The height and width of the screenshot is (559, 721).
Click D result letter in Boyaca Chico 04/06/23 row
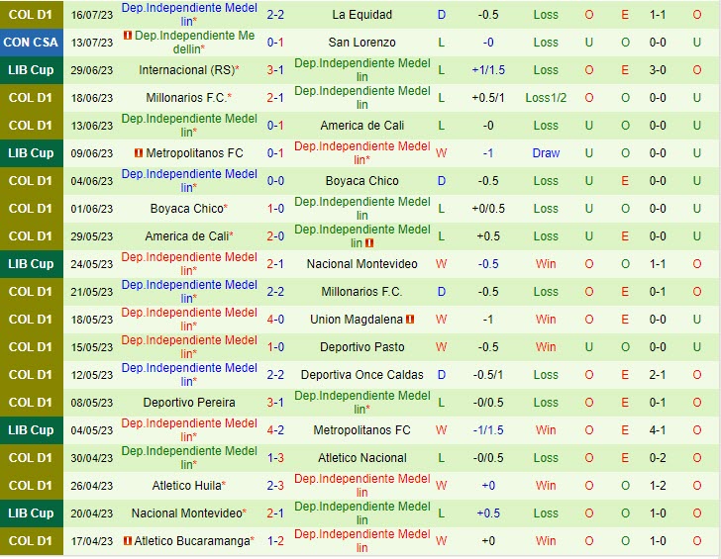pyautogui.click(x=442, y=181)
